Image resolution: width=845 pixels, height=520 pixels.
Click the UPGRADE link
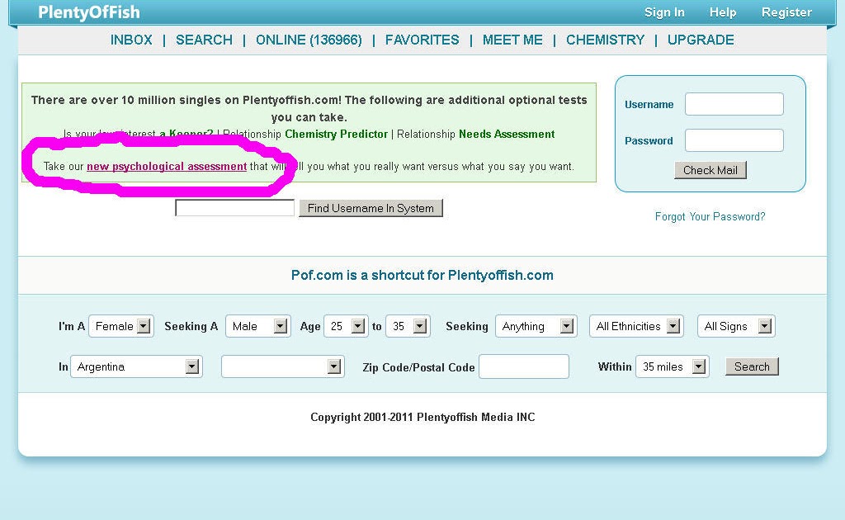tap(701, 40)
